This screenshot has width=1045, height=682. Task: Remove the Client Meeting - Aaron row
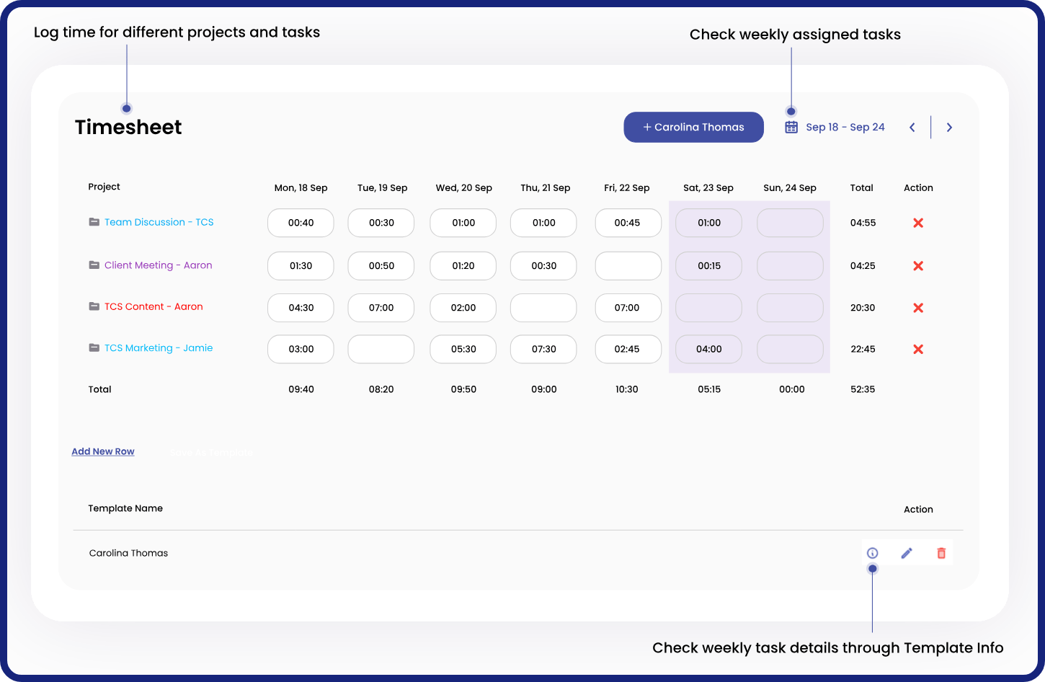pyautogui.click(x=918, y=266)
